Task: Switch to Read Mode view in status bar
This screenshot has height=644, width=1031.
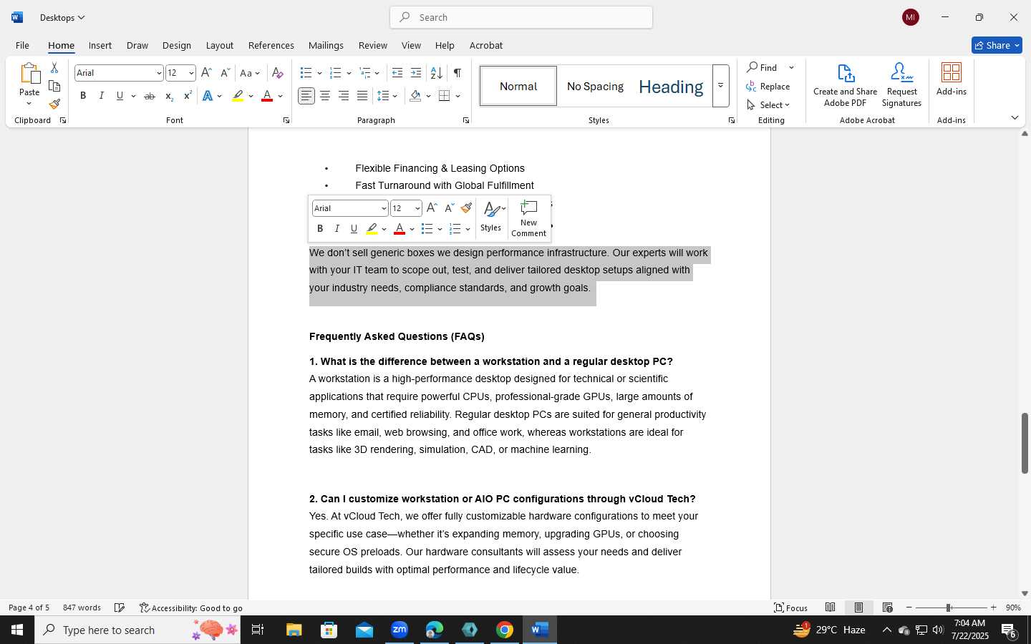Action: 830,608
